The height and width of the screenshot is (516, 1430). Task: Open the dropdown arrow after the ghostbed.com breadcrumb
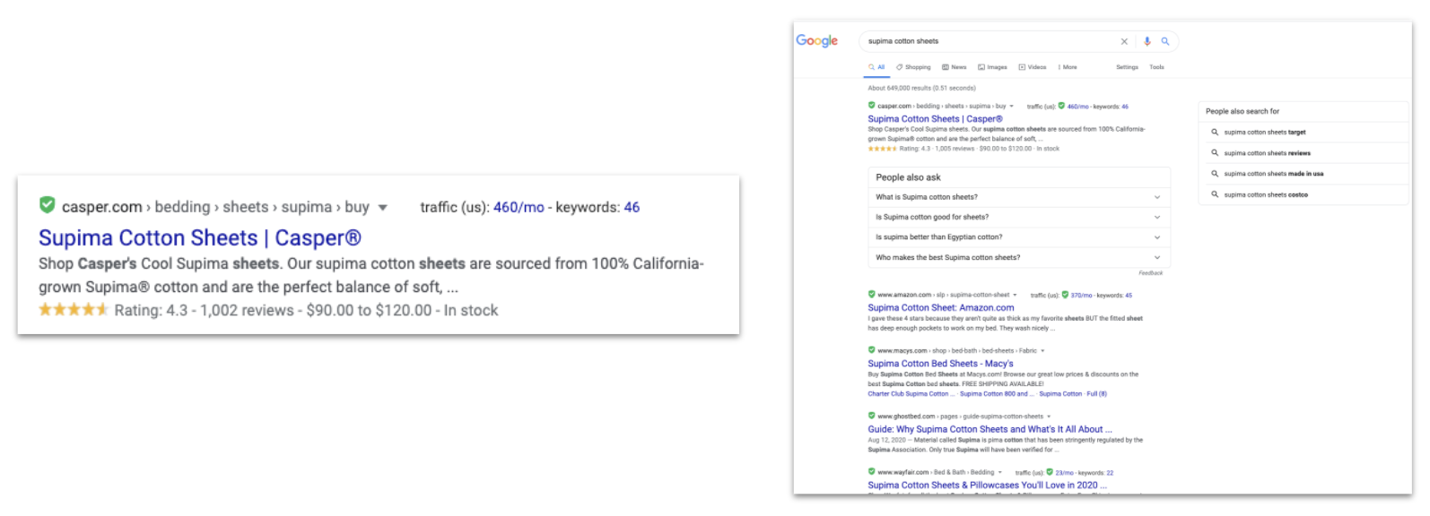1049,417
